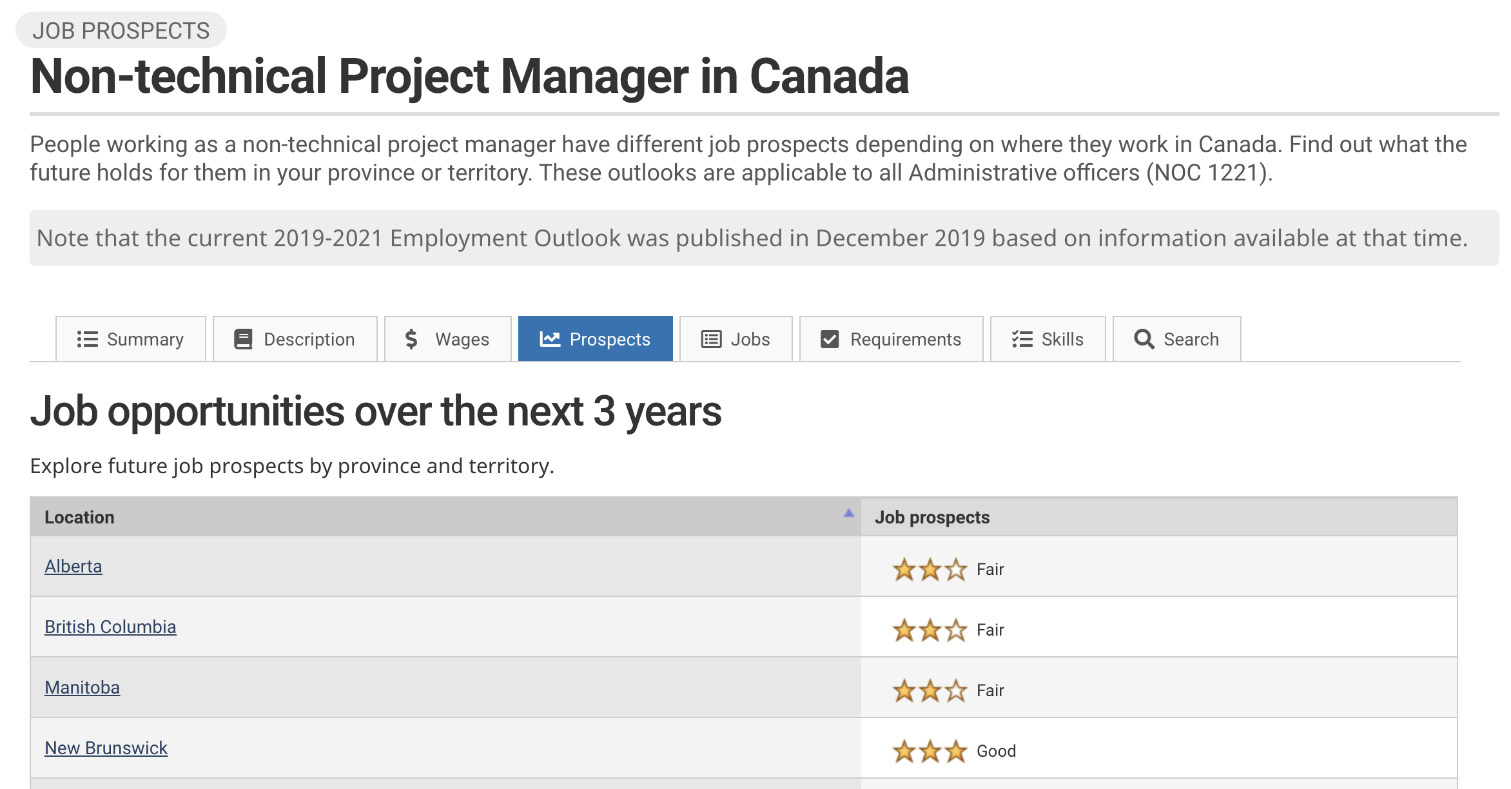
Task: Click the Skills navigation icon
Action: click(1021, 338)
